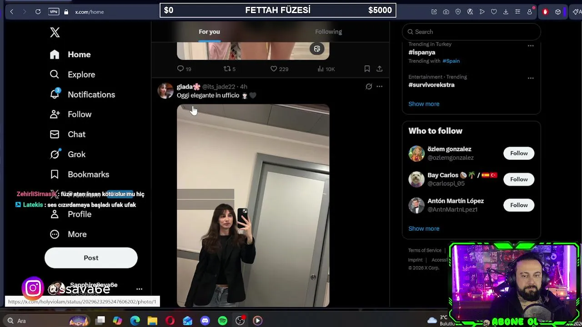
Task: Open giada's mirror selfie photo
Action: 253,206
